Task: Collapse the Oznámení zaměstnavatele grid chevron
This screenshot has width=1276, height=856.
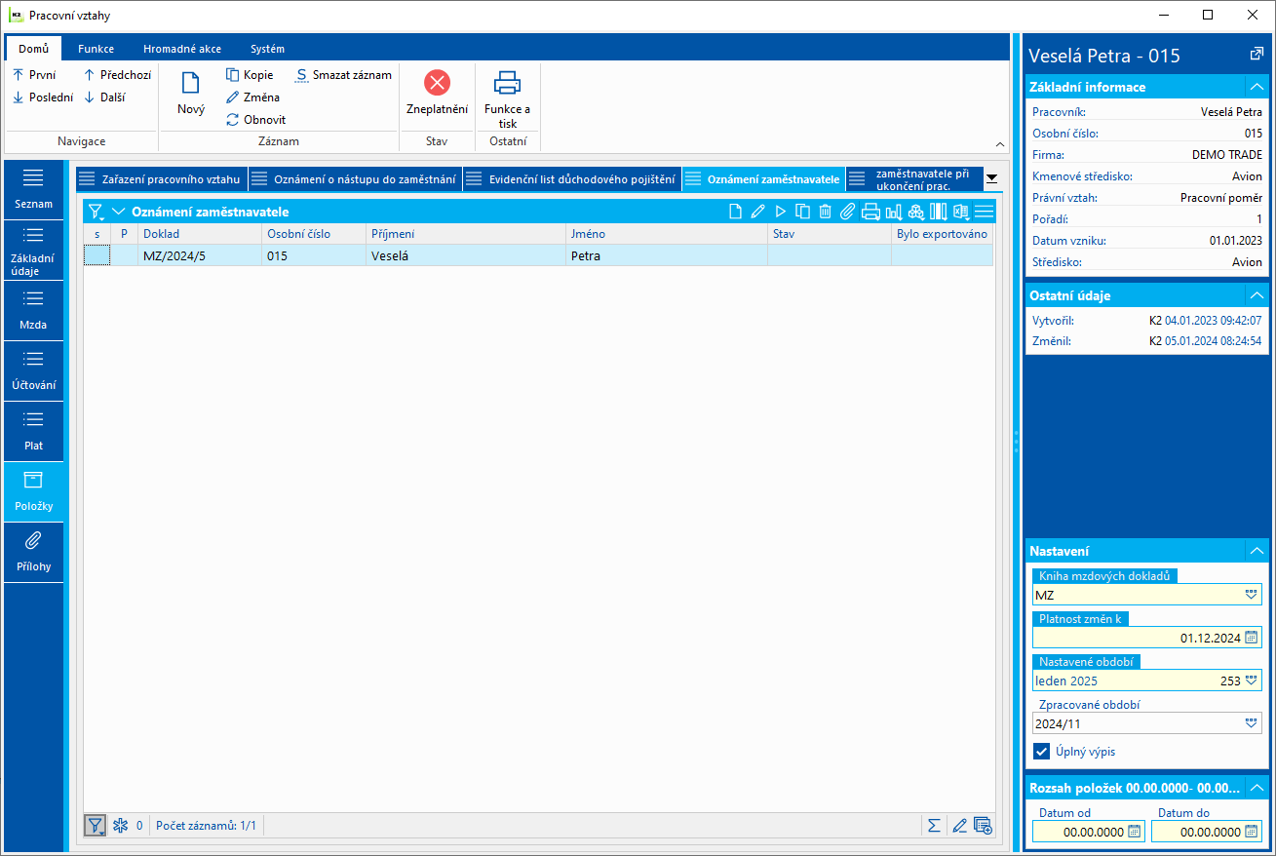Action: (x=119, y=212)
